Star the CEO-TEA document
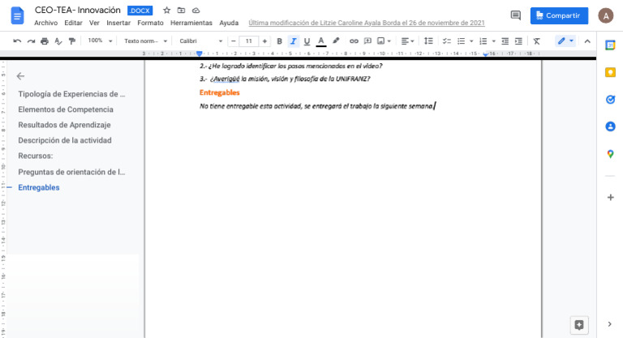The image size is (623, 338). pos(167,11)
